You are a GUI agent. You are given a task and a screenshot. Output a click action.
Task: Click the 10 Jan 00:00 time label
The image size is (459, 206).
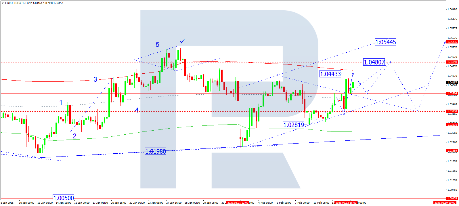click(26, 203)
